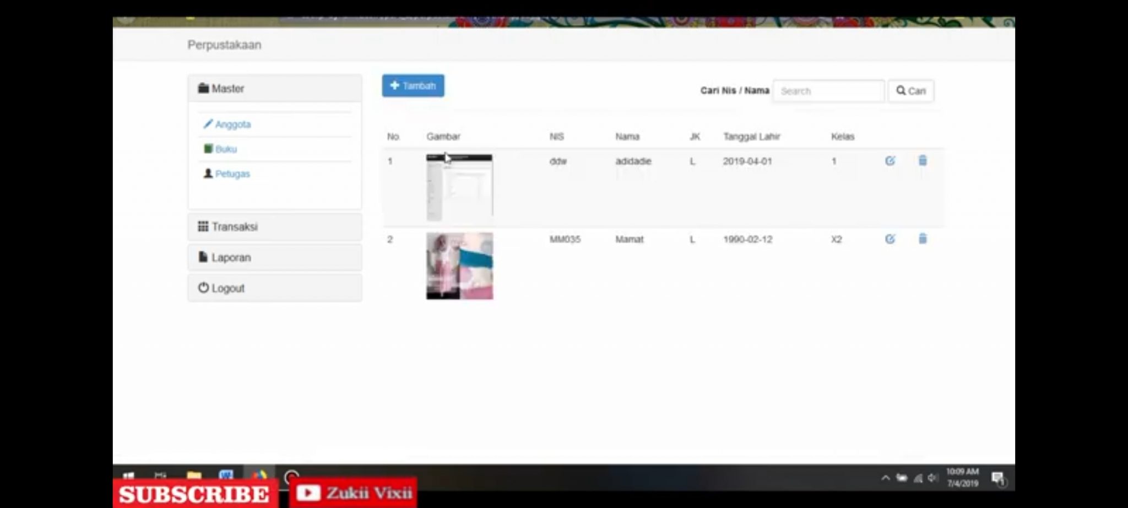
Task: Focus the Cari Nis / Nama search field
Action: [x=828, y=91]
